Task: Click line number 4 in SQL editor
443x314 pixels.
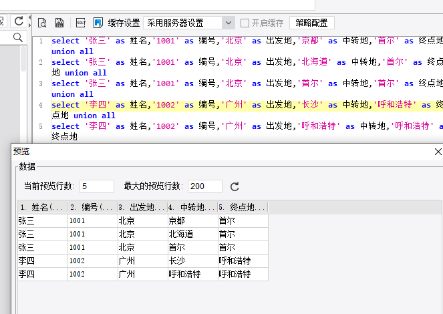Action: pos(41,106)
